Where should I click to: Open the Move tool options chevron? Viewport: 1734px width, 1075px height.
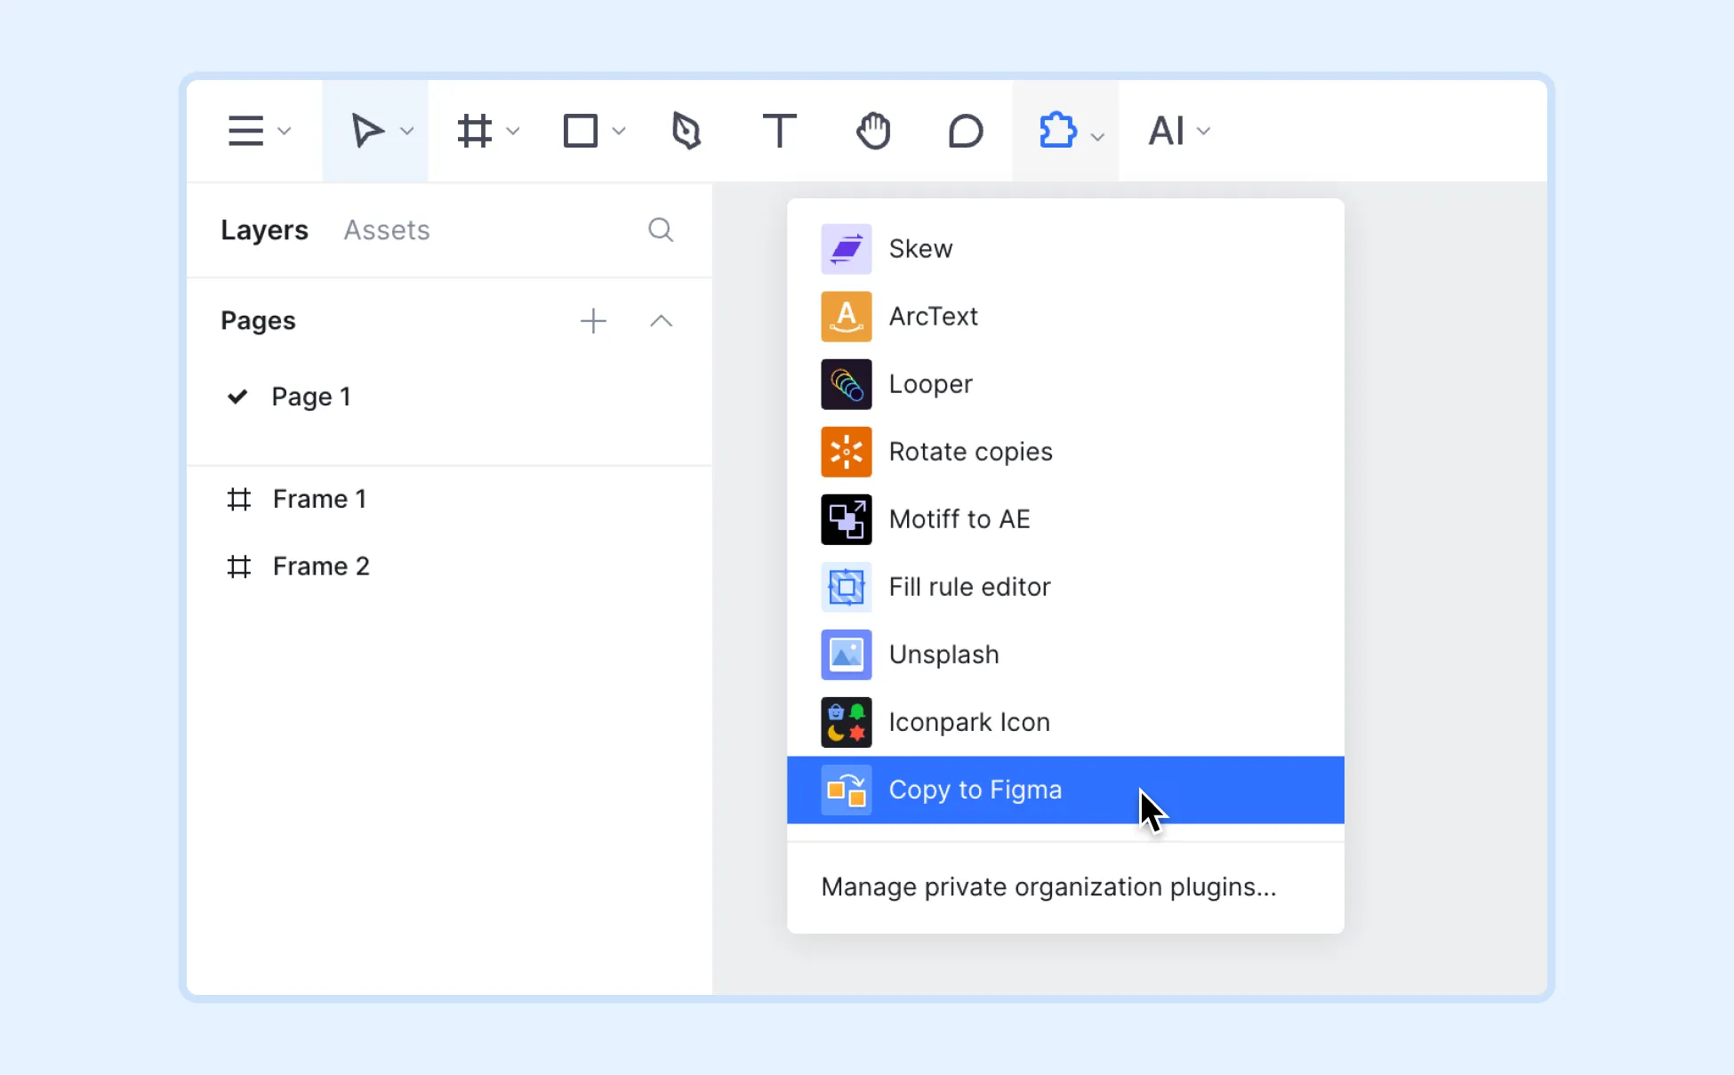[407, 132]
